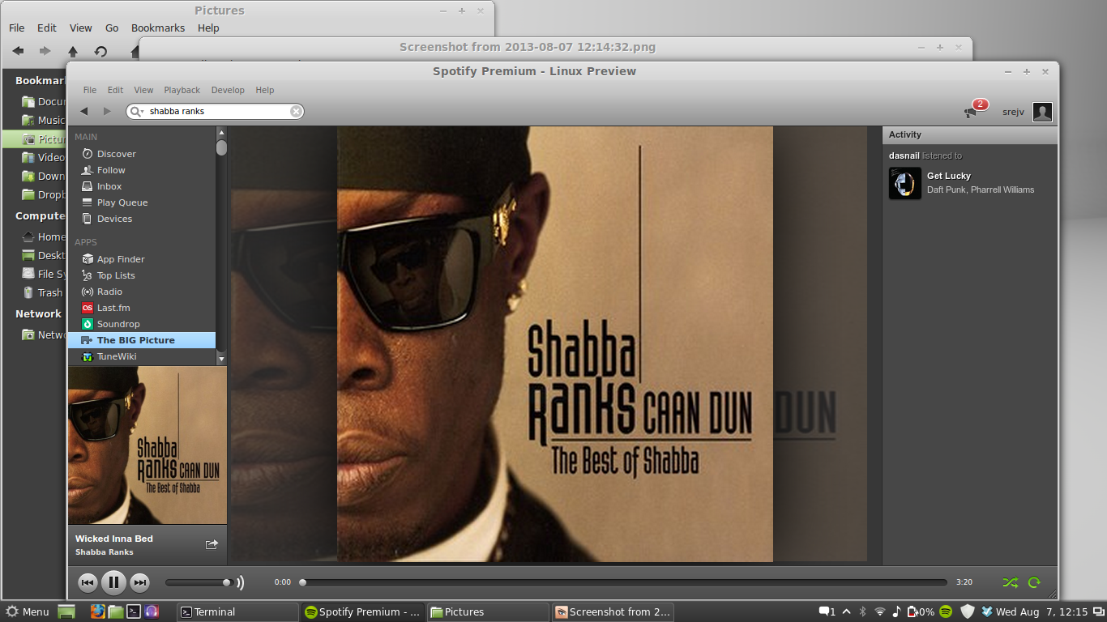Switch to Screenshot window in taskbar
Screen dimensions: 1107x622
tap(613, 611)
